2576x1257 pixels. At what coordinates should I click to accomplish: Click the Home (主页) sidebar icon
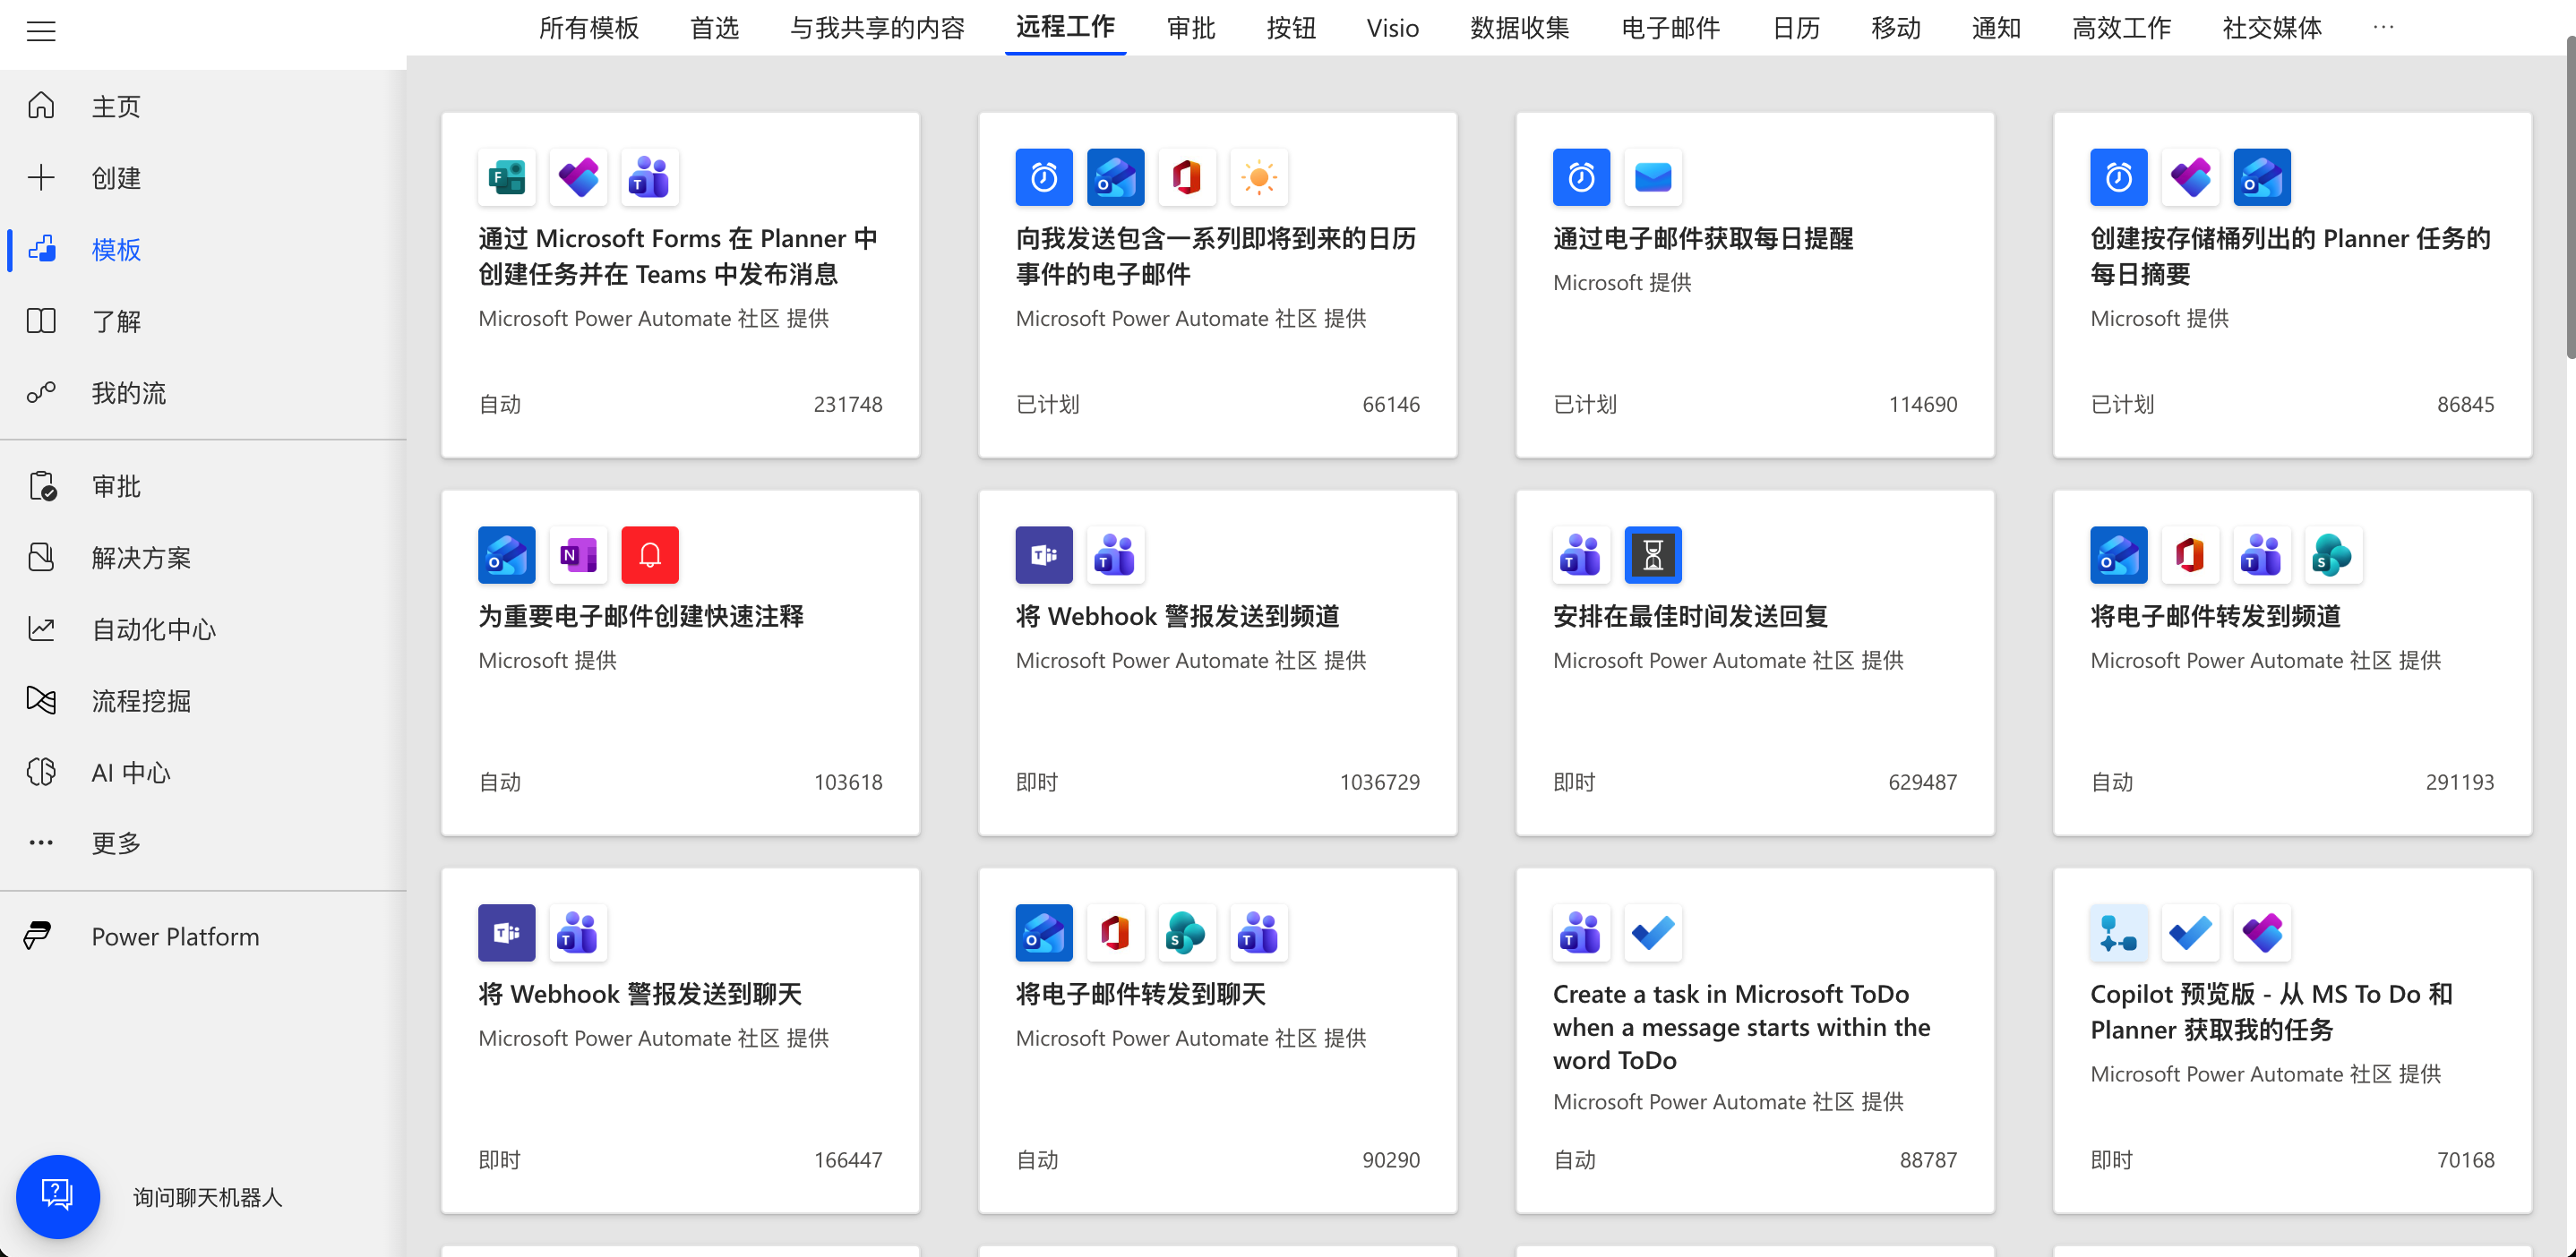tap(41, 106)
